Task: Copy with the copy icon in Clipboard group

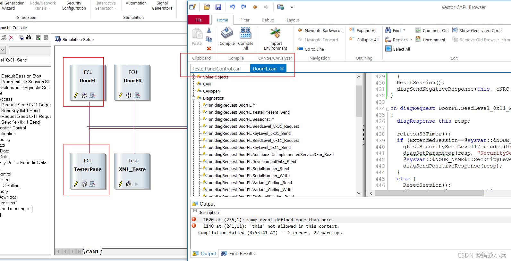Action: [209, 39]
